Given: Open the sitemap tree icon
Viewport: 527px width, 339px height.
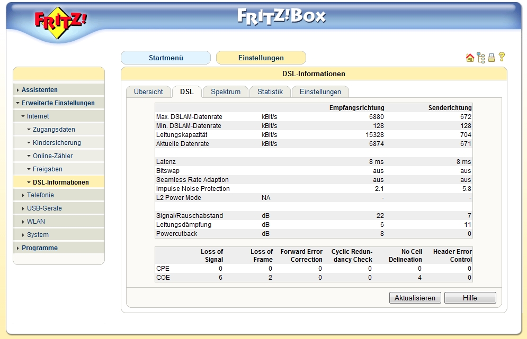Looking at the screenshot, I should [481, 58].
